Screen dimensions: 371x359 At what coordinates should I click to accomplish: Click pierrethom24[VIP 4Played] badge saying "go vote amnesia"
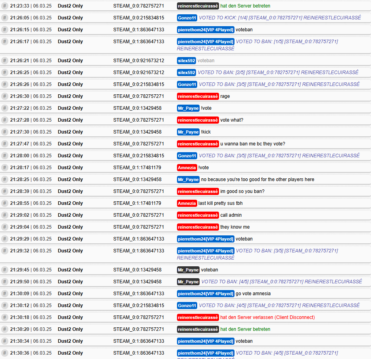(206, 294)
